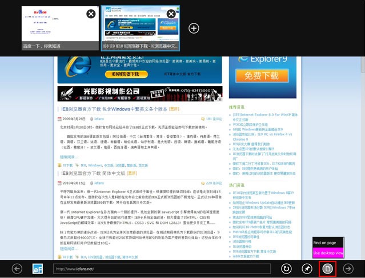Image resolution: width=365 pixels, height=278 pixels.
Task: Click the back arrow button
Action: [x=17, y=269]
